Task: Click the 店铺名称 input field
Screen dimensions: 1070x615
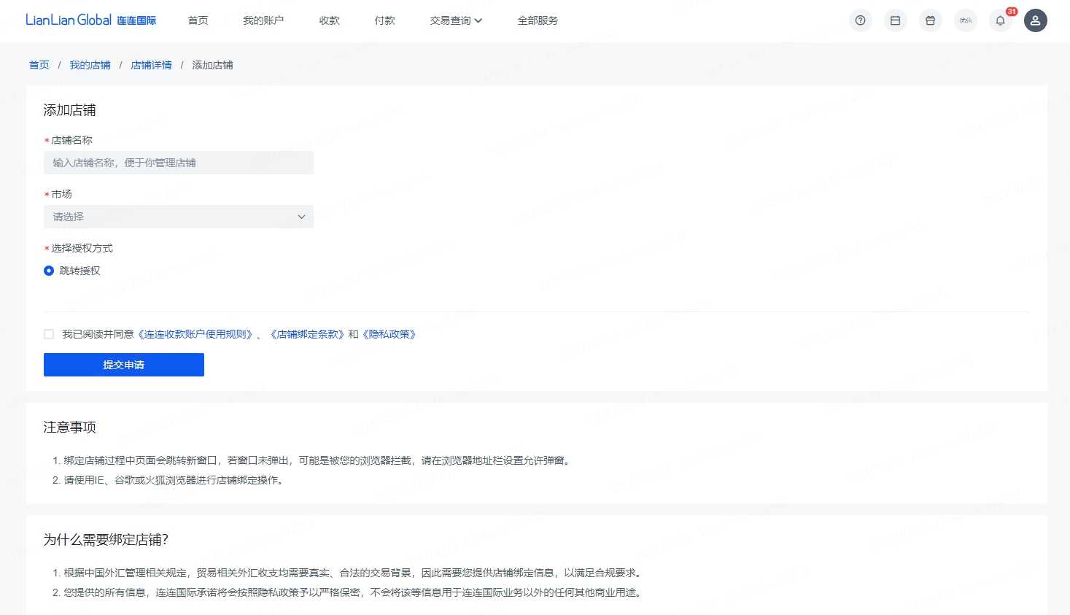Action: pyautogui.click(x=179, y=163)
